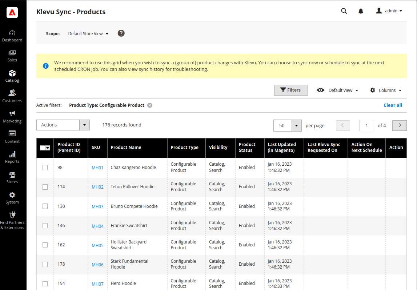The height and width of the screenshot is (290, 417).
Task: Click the scope help question mark icon
Action: coord(121,33)
